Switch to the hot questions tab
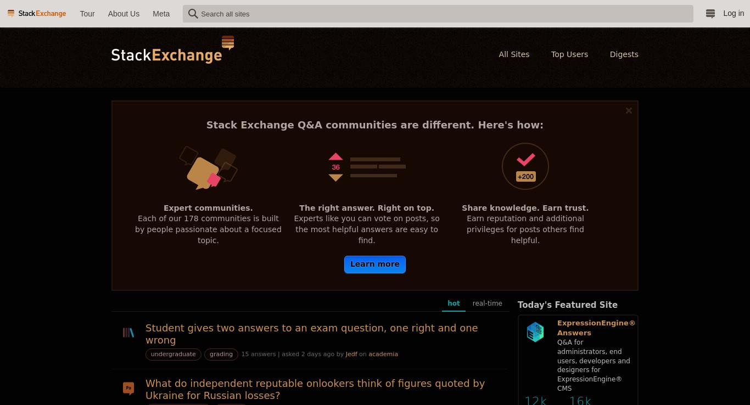 pyautogui.click(x=454, y=303)
